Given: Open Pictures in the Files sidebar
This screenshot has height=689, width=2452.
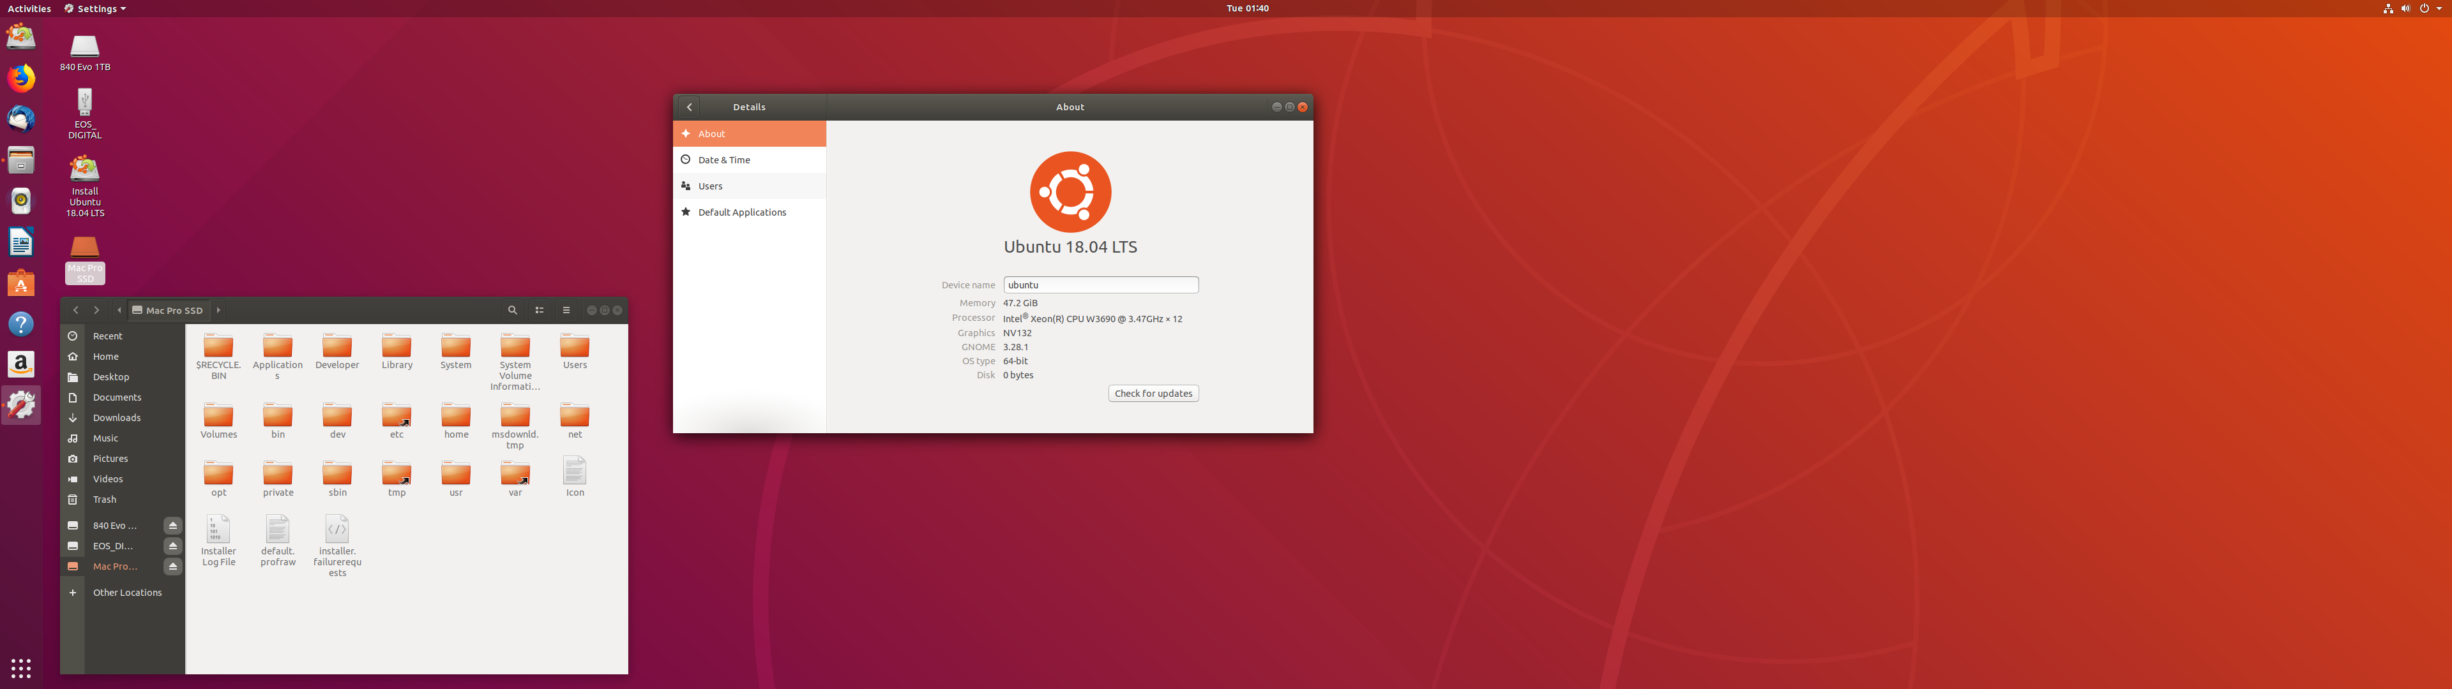Looking at the screenshot, I should pyautogui.click(x=124, y=459).
